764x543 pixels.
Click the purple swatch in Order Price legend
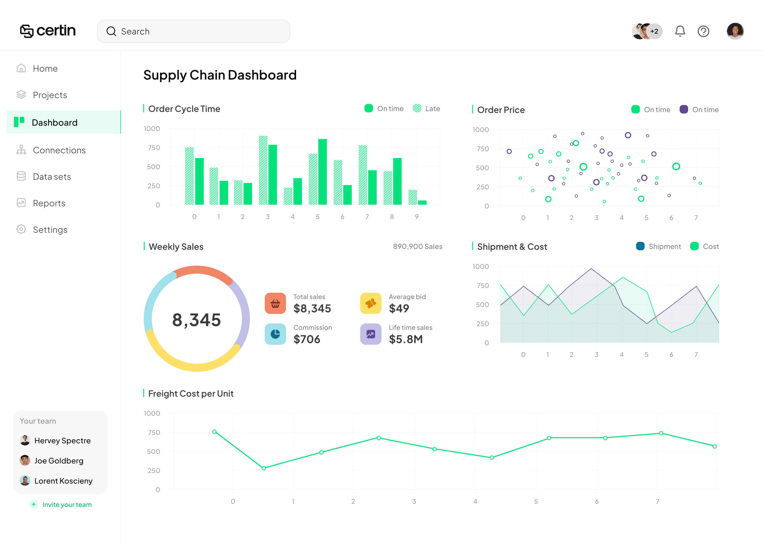(x=684, y=109)
